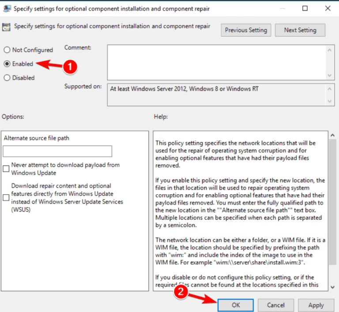Click the Comment box scroll up arrow
The height and width of the screenshot is (312, 339).
(330, 50)
